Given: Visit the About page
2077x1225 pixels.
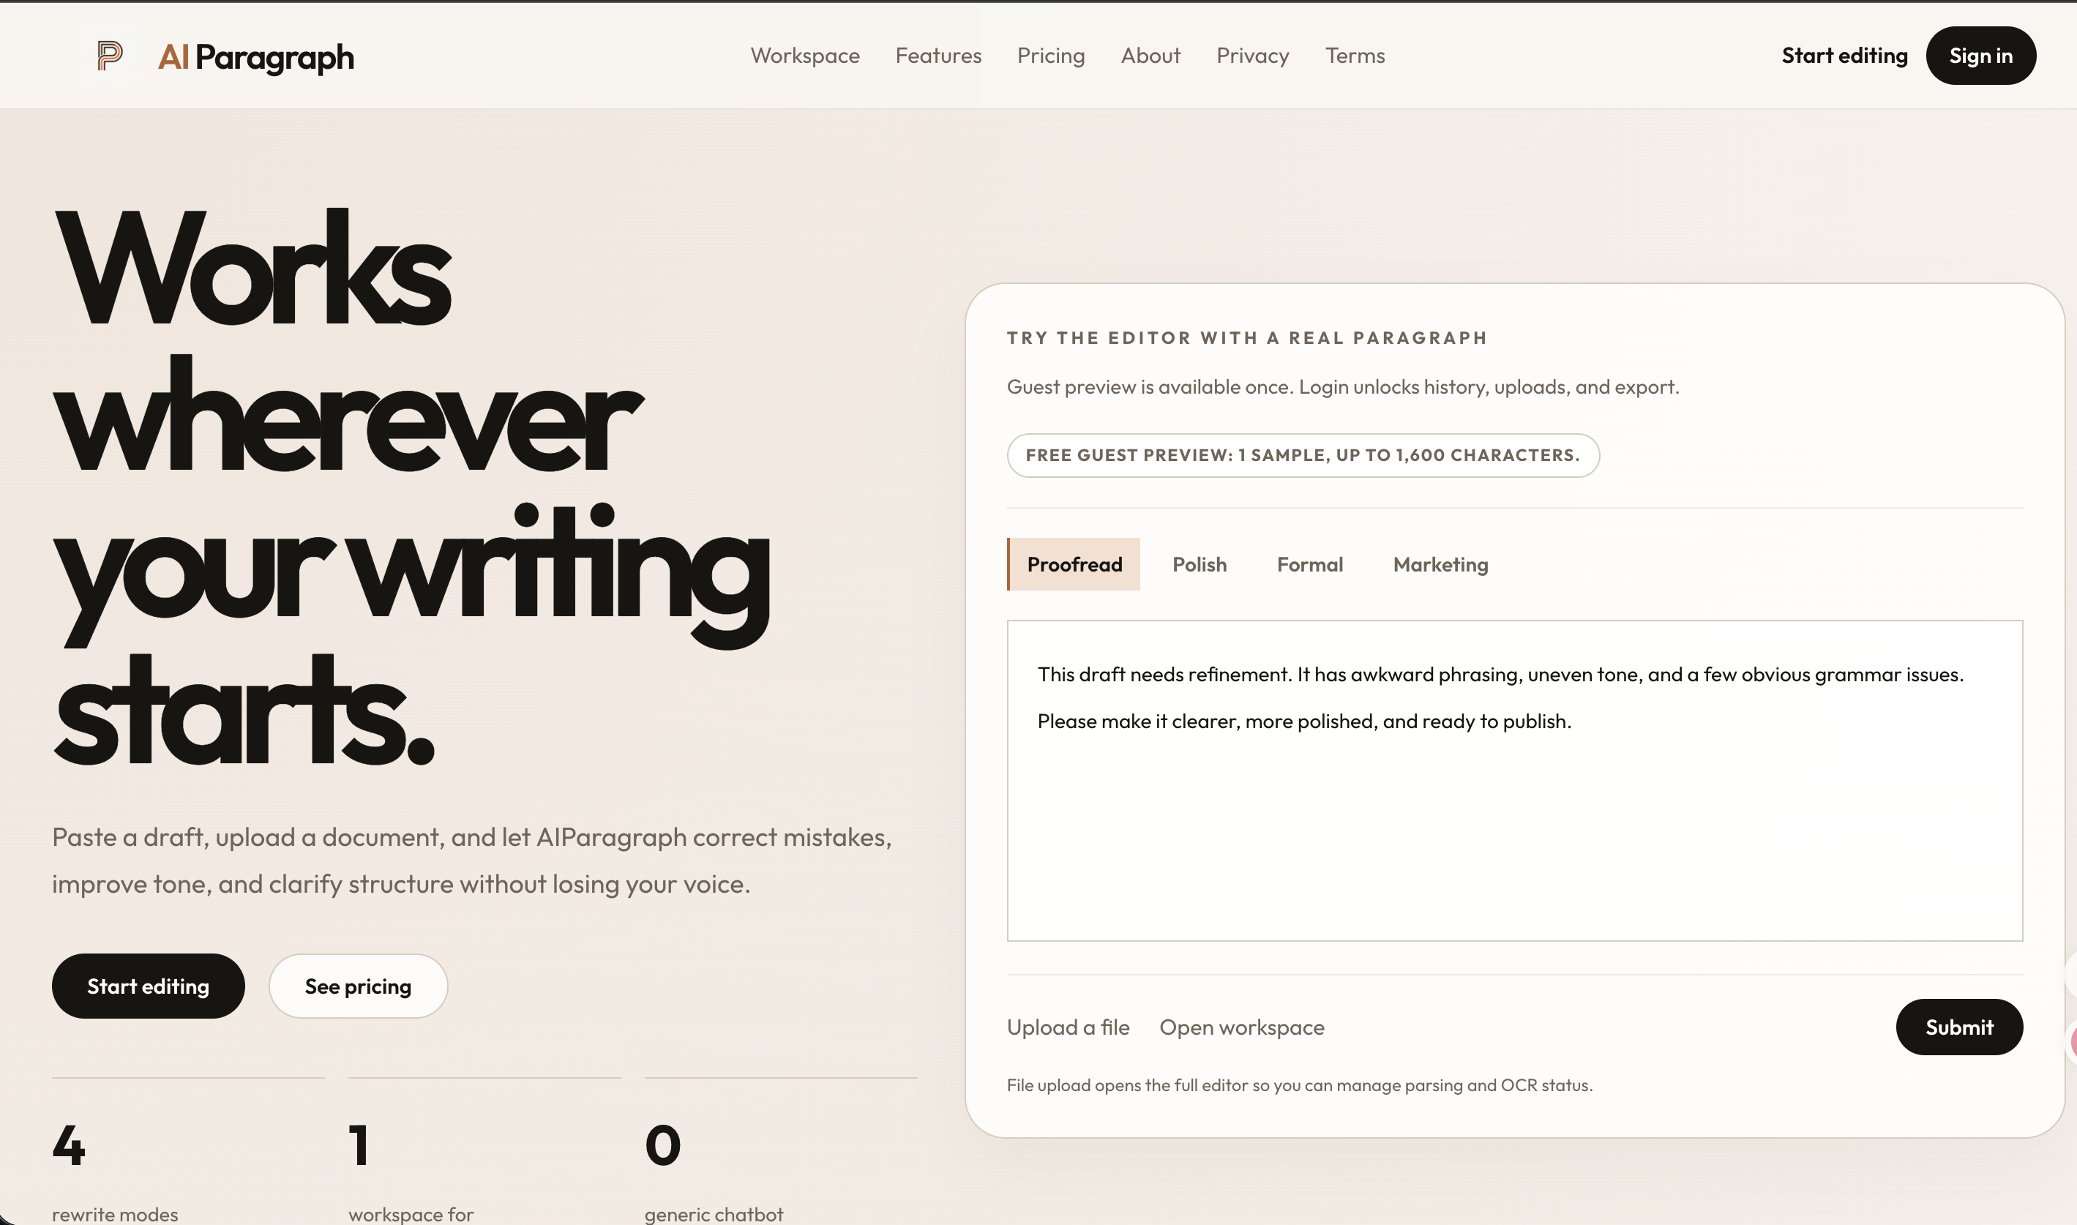Looking at the screenshot, I should click(1150, 56).
